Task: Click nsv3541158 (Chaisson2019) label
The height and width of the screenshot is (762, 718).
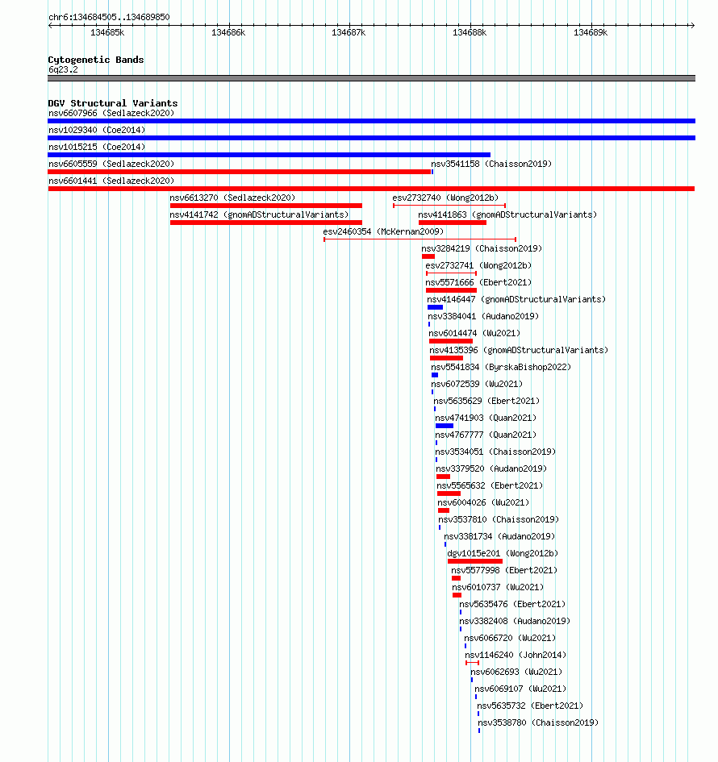Action: [x=491, y=164]
